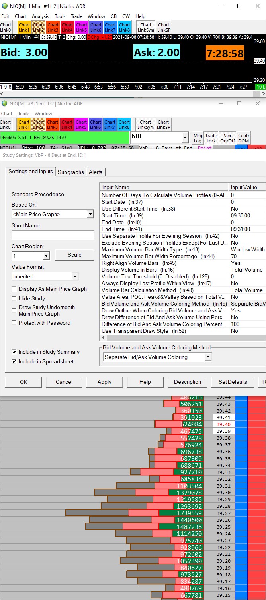Enable the Hide Study checkbox
266x600 pixels.
[x=14, y=299]
